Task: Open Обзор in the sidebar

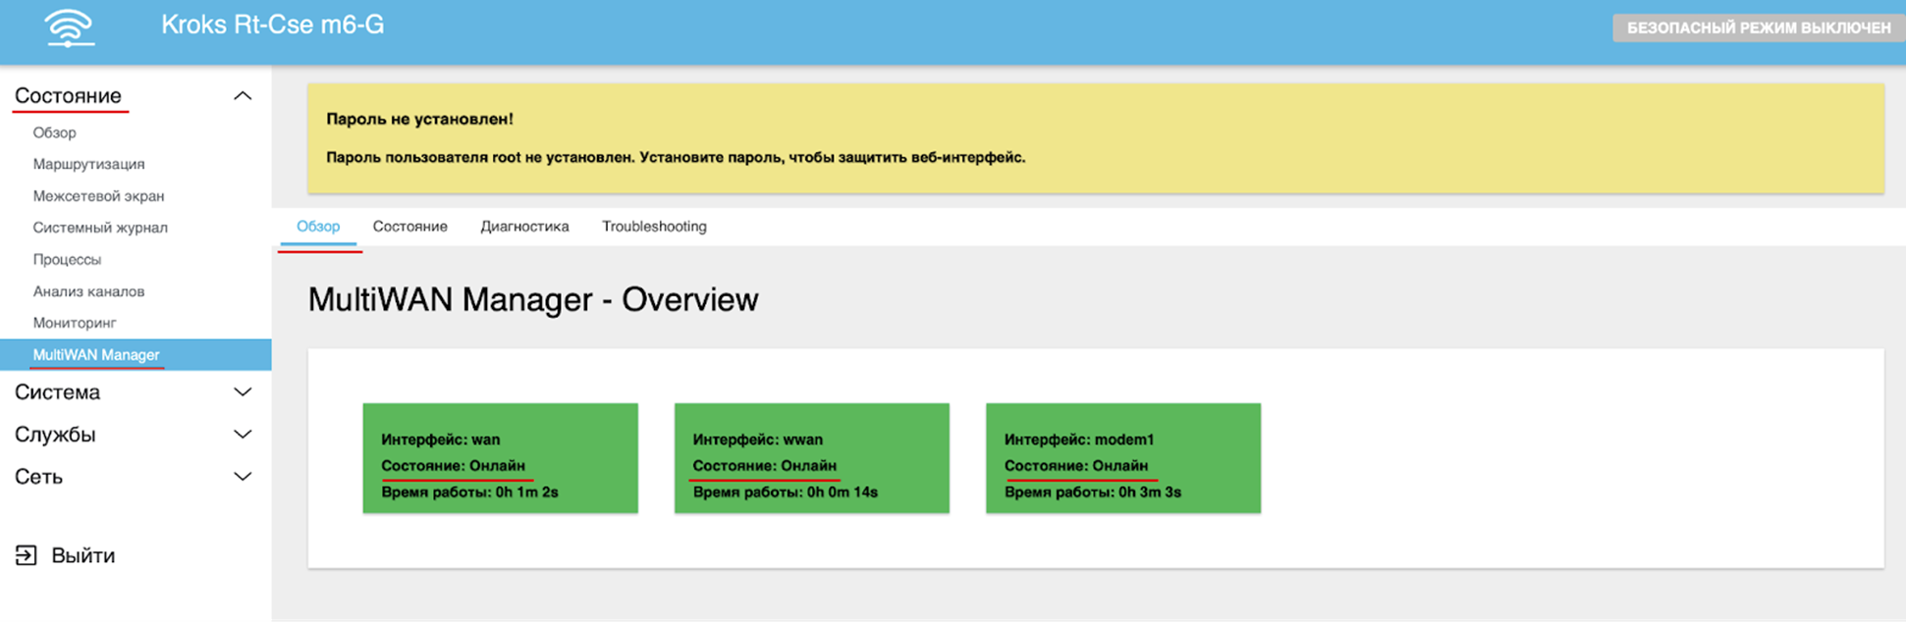Action: [54, 132]
